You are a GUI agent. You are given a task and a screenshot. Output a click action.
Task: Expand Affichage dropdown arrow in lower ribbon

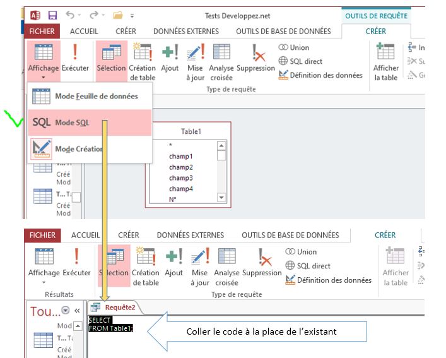pyautogui.click(x=44, y=282)
